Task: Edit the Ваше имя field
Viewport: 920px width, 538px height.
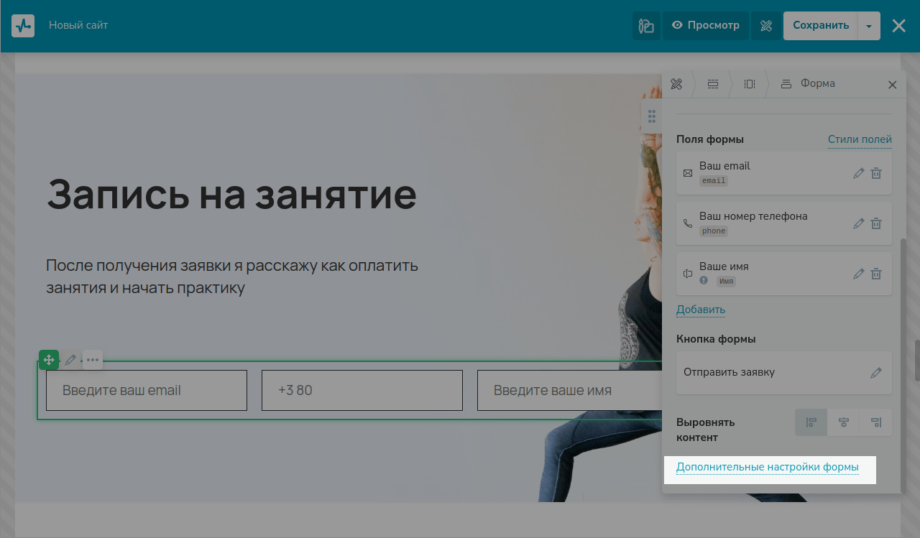Action: coord(858,274)
